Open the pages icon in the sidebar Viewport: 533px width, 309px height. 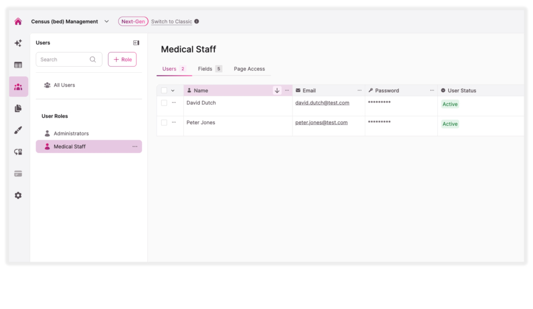[x=18, y=108]
